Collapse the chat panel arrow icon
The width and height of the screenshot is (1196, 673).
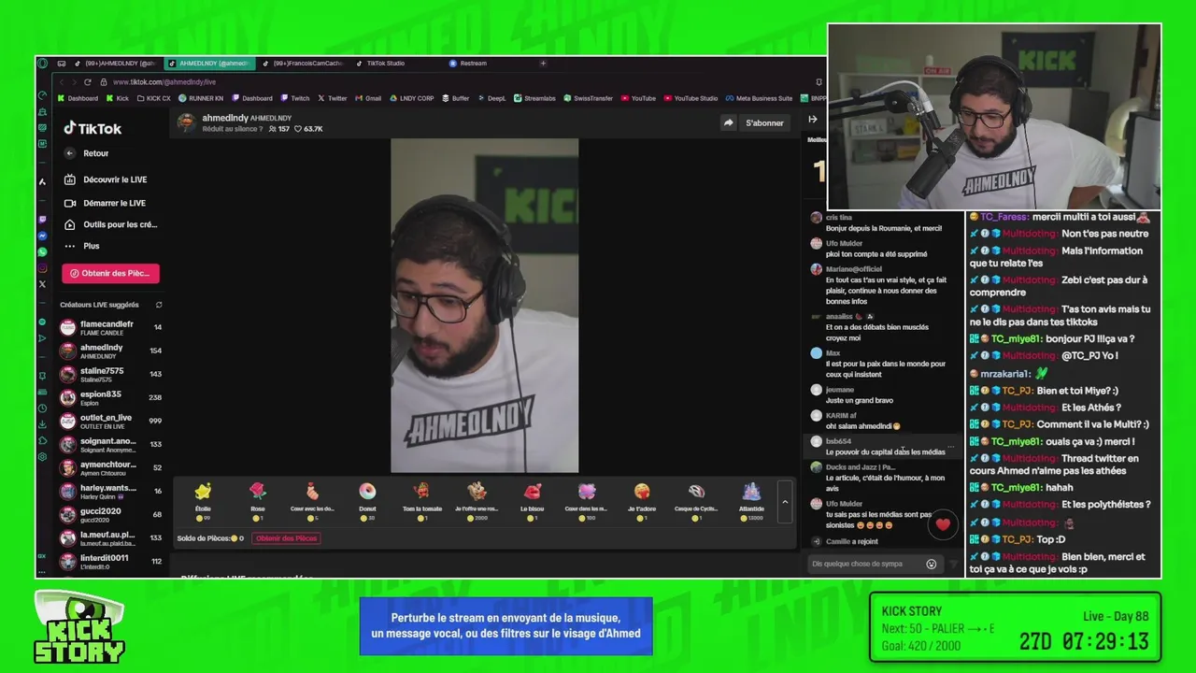pyautogui.click(x=812, y=119)
